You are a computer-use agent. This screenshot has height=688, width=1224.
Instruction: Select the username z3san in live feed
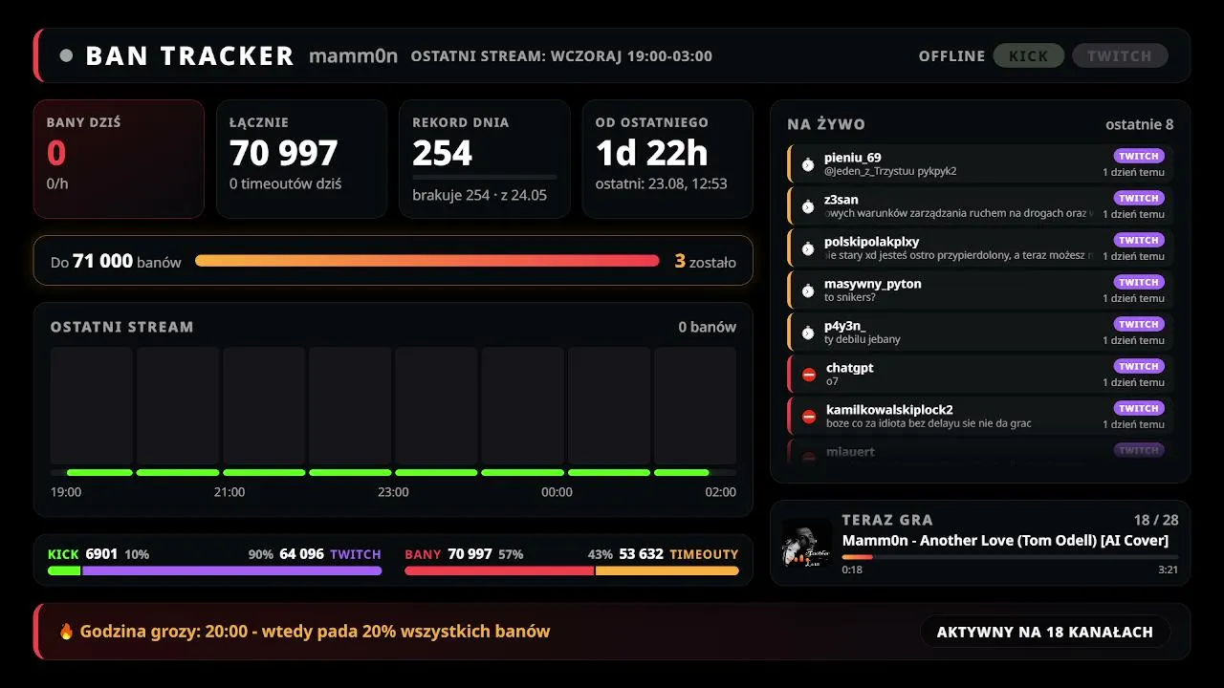(841, 200)
